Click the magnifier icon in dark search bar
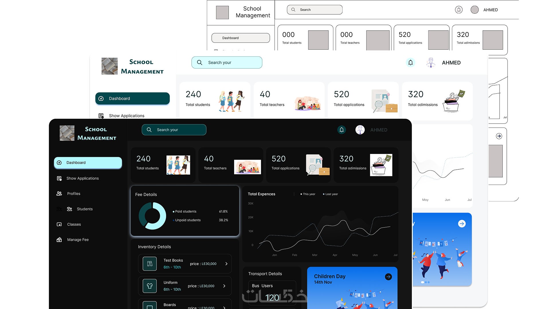This screenshot has width=550, height=309. pos(149,130)
